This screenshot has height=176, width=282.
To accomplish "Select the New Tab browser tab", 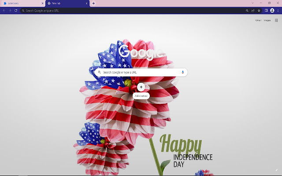I will tap(67, 4).
